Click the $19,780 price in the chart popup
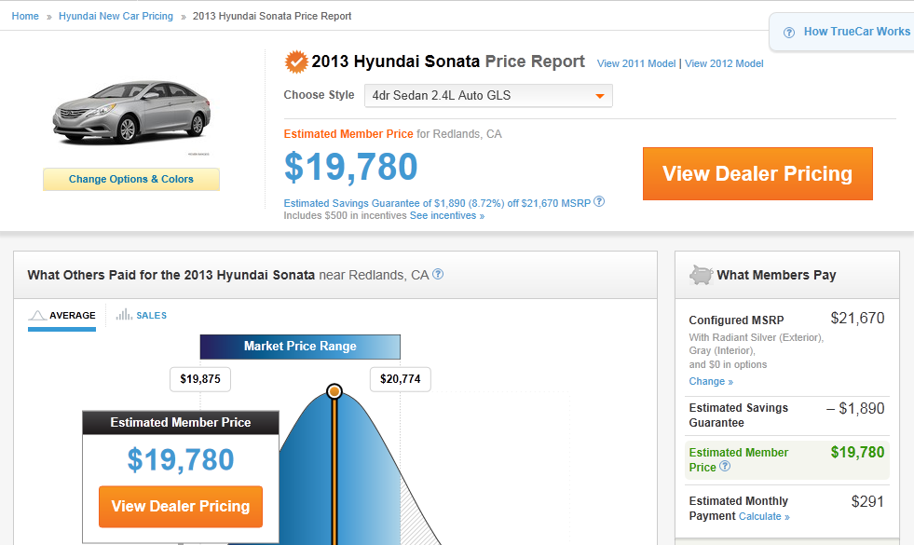The width and height of the screenshot is (914, 545). pyautogui.click(x=181, y=460)
